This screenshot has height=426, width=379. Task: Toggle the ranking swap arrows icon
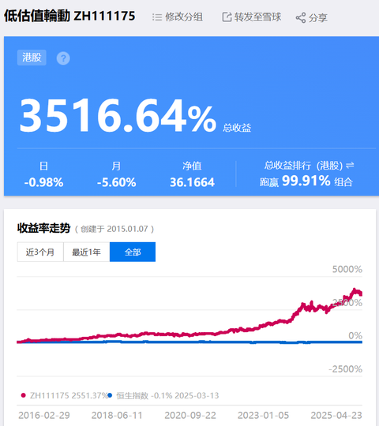coord(350,165)
